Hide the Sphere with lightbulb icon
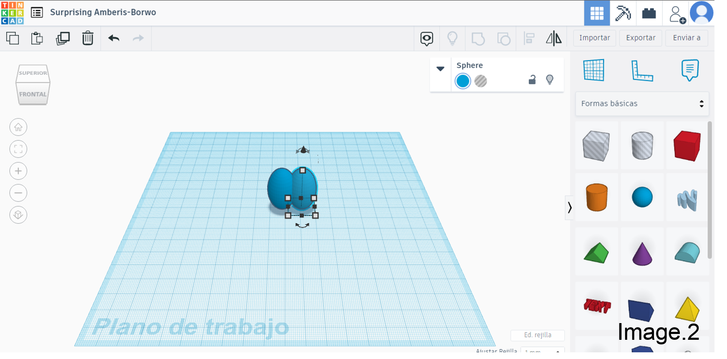 coord(550,80)
